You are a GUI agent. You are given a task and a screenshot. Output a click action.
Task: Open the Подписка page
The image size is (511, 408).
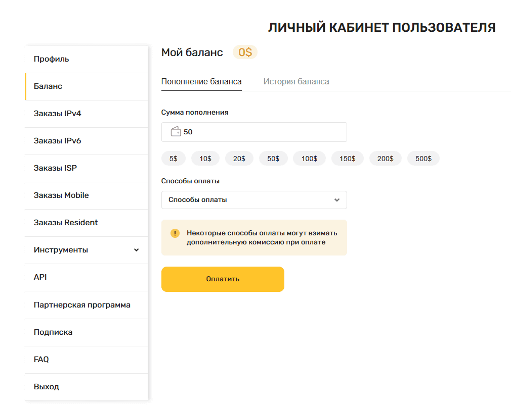click(87, 333)
